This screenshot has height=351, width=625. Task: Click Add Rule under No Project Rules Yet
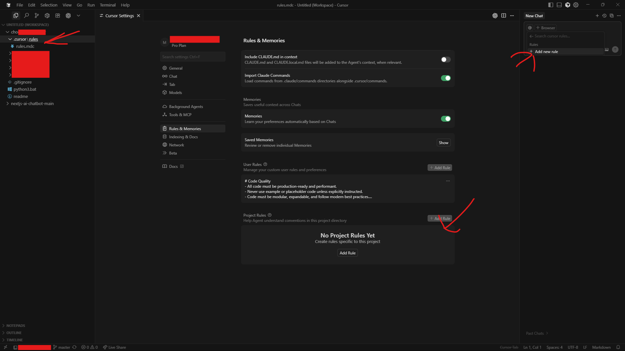[x=348, y=253]
